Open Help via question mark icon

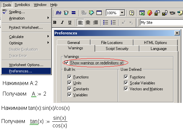coord(132,13)
